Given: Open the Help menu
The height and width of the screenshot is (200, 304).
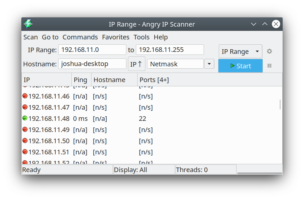Looking at the screenshot, I should (x=161, y=37).
